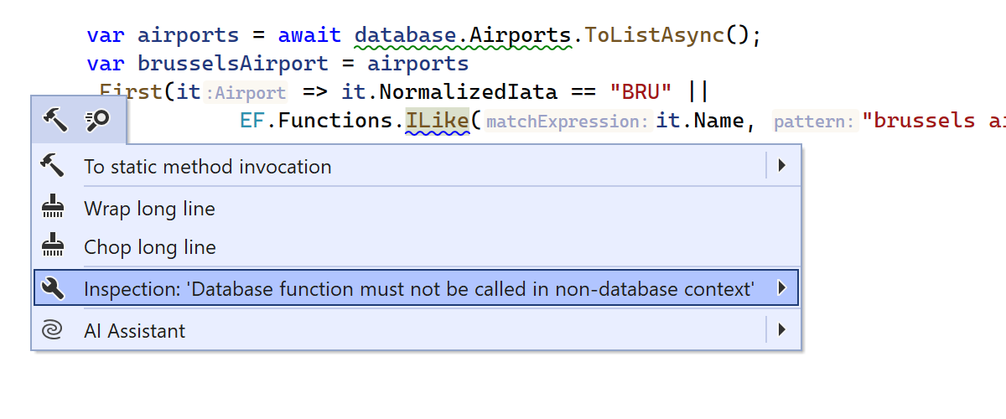Open the AI Assistant submenu arrow
This screenshot has width=1006, height=419.
(781, 330)
